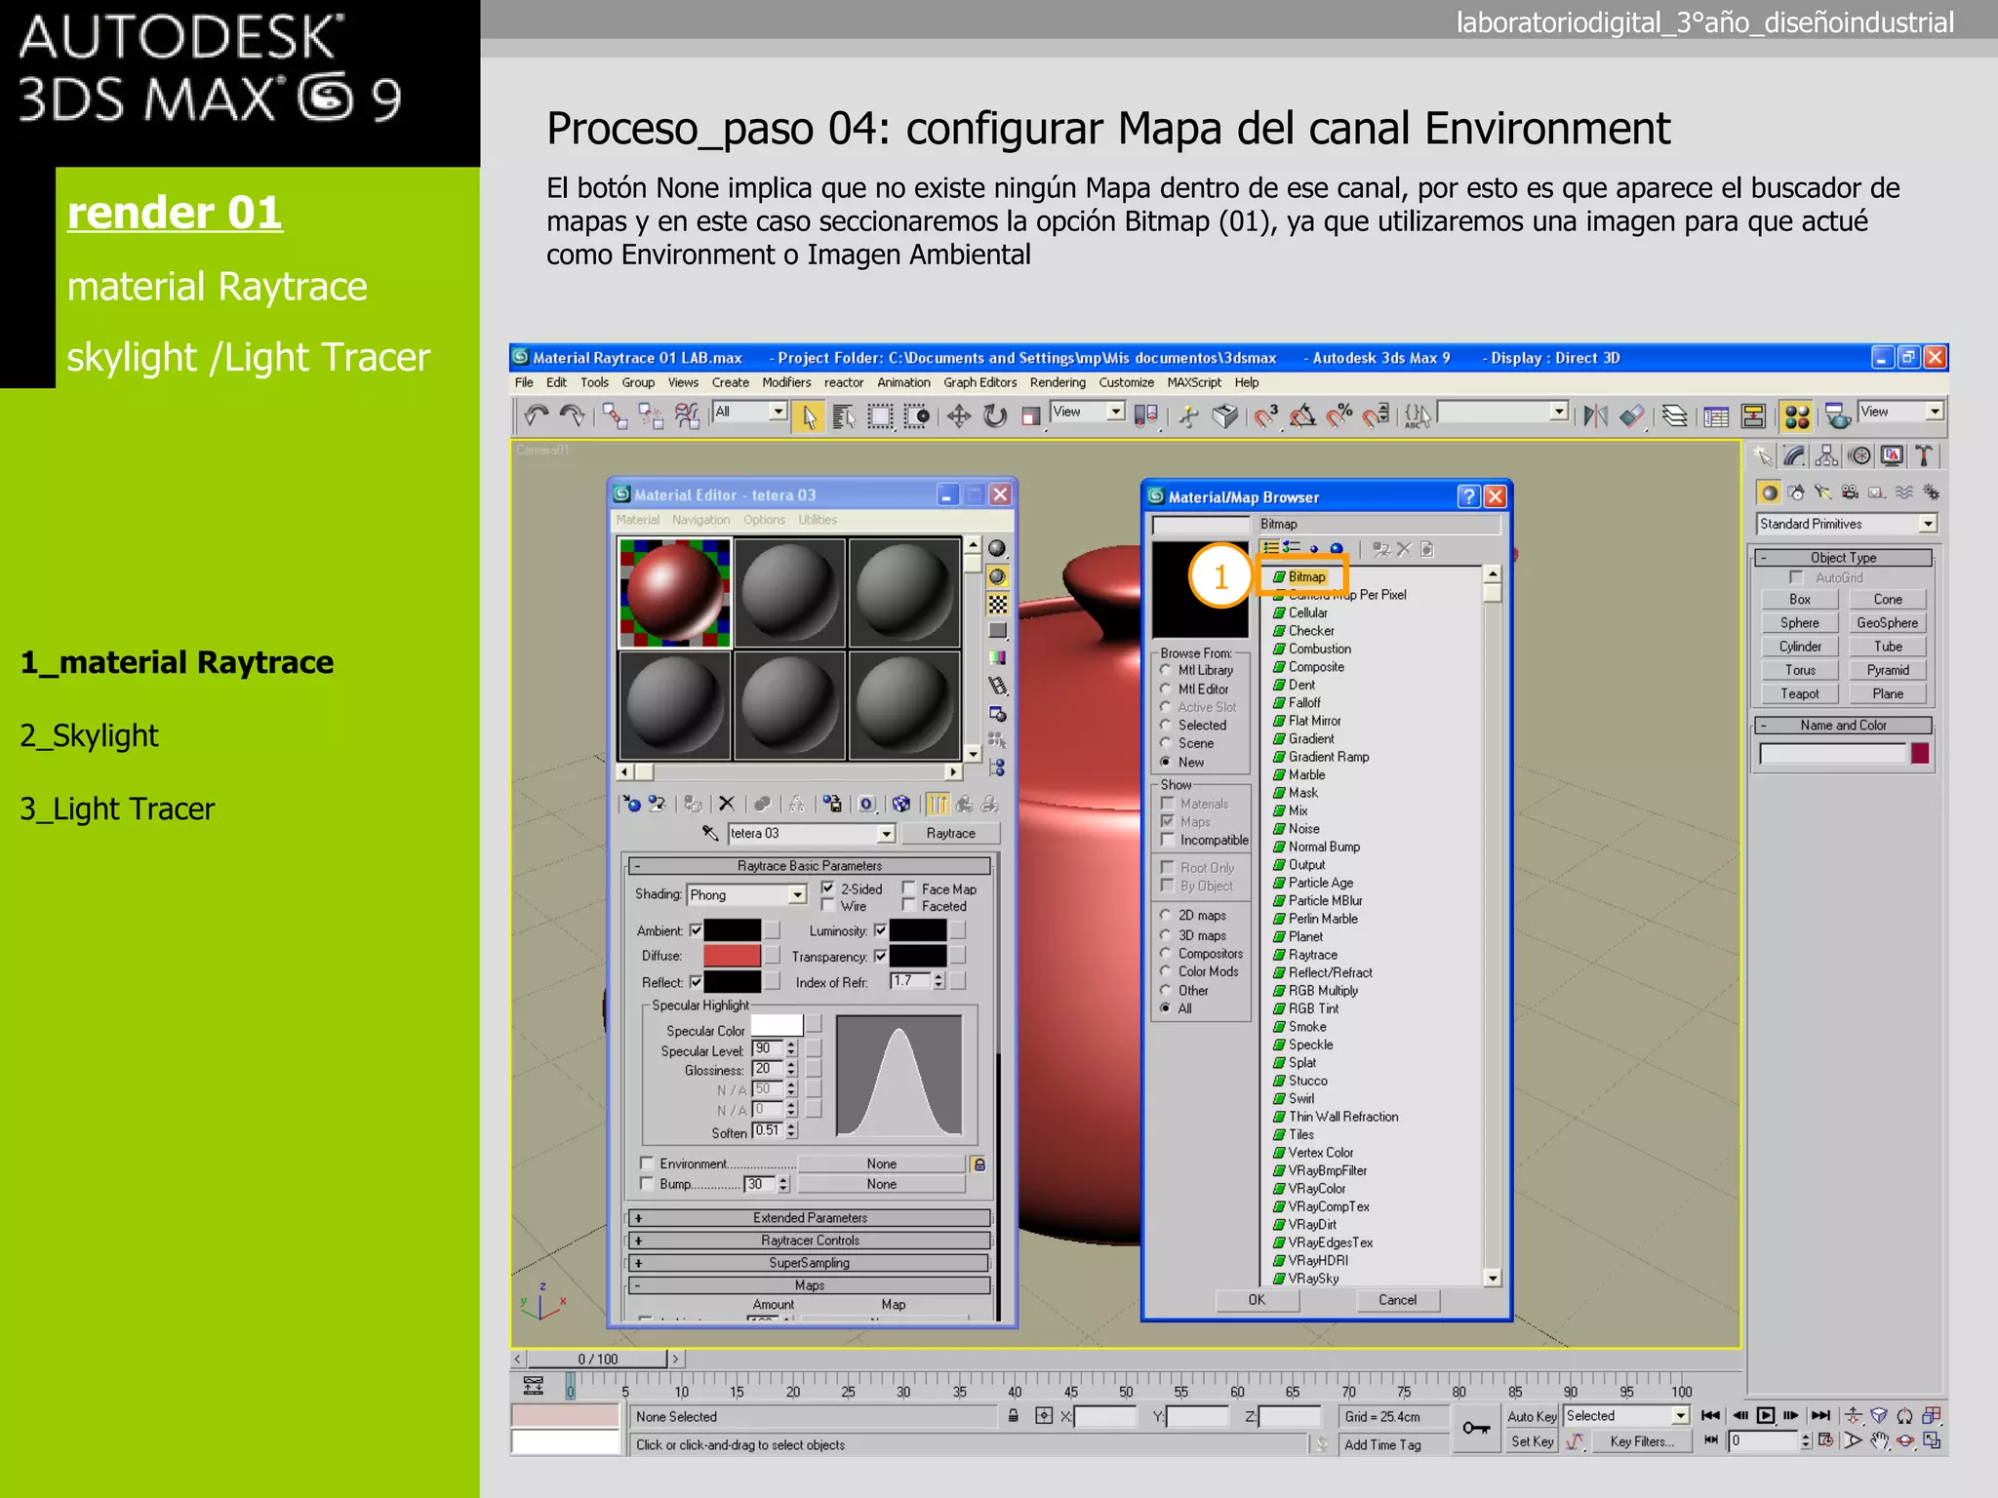Open the Utilities hammer panel tab
This screenshot has width=1998, height=1498.
tap(1924, 455)
